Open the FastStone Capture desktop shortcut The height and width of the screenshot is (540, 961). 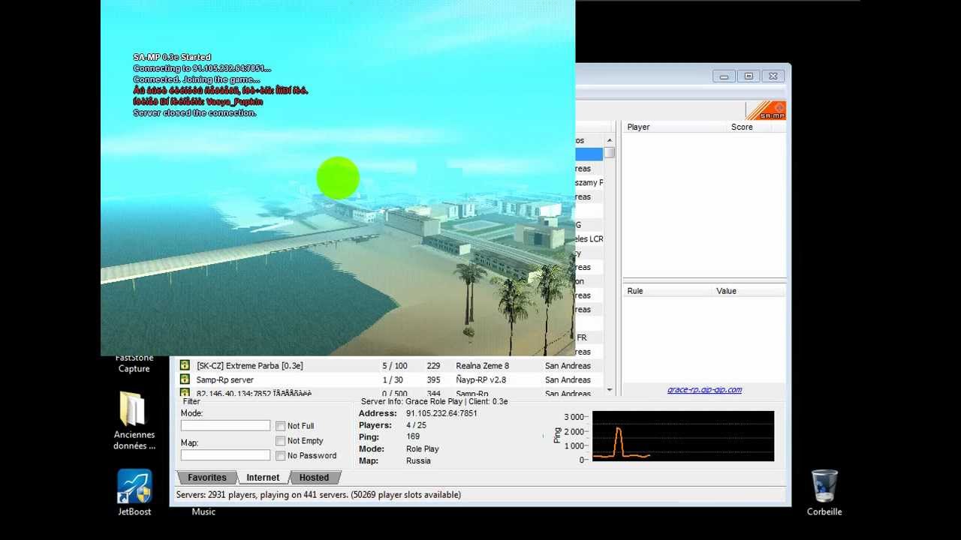pyautogui.click(x=134, y=363)
